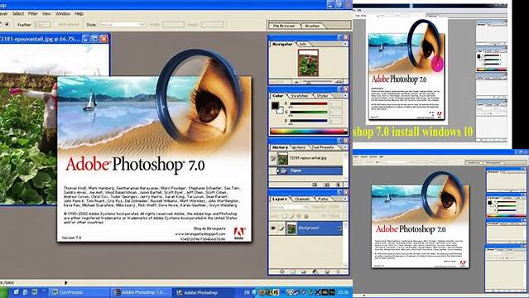This screenshot has width=529, height=298.
Task: Click the paintbrush link box on Background layer
Action: coord(281,228)
